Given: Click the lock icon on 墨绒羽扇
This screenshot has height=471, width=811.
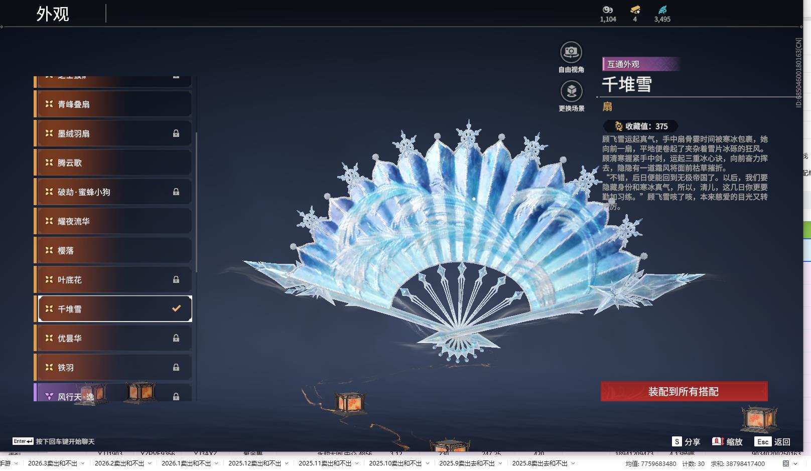Looking at the screenshot, I should [176, 133].
